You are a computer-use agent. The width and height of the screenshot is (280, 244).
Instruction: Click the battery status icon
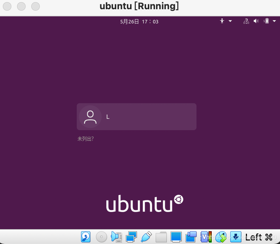tap(266, 21)
